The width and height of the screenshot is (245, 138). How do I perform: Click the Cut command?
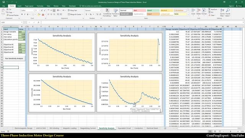(x=9, y=9)
